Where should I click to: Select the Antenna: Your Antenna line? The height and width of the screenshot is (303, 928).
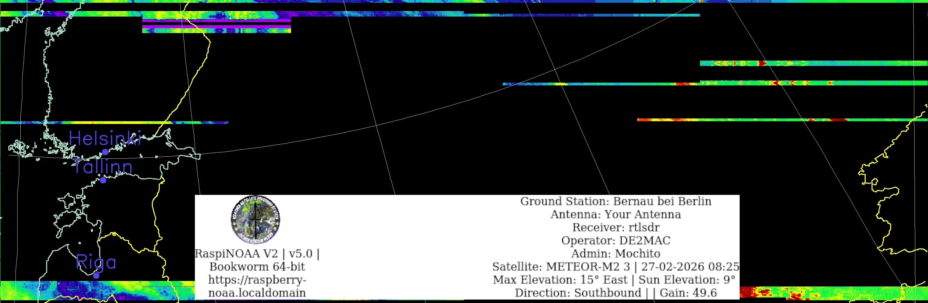(616, 215)
